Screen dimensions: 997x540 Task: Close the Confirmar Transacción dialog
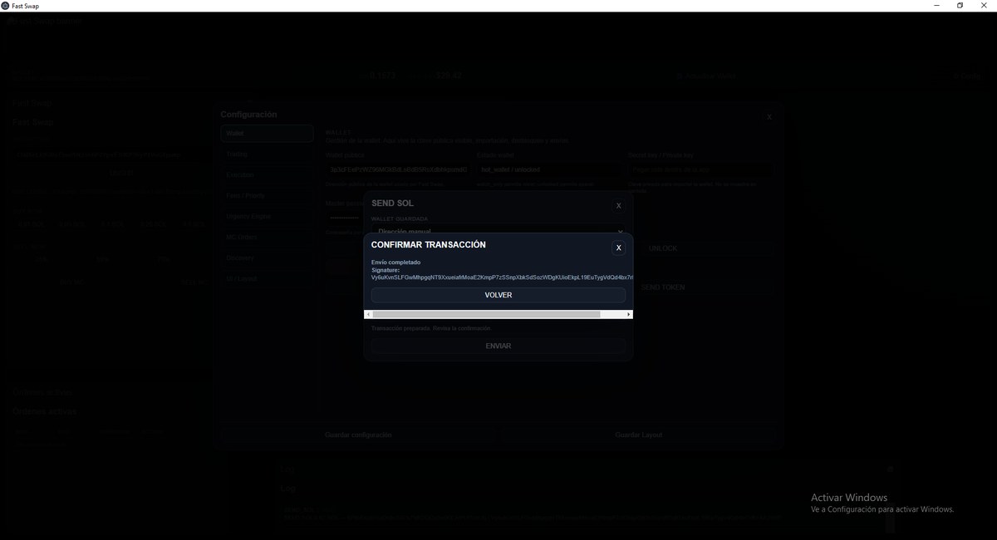point(618,248)
